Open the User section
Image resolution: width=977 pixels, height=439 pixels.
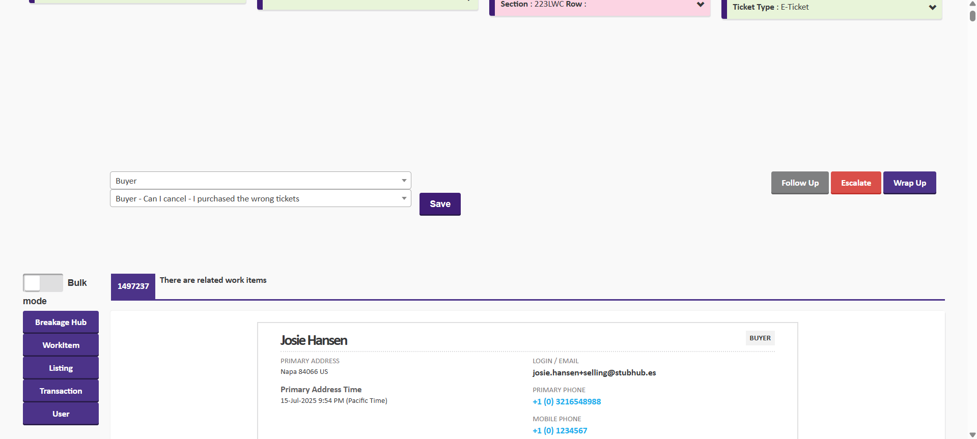[x=61, y=414]
